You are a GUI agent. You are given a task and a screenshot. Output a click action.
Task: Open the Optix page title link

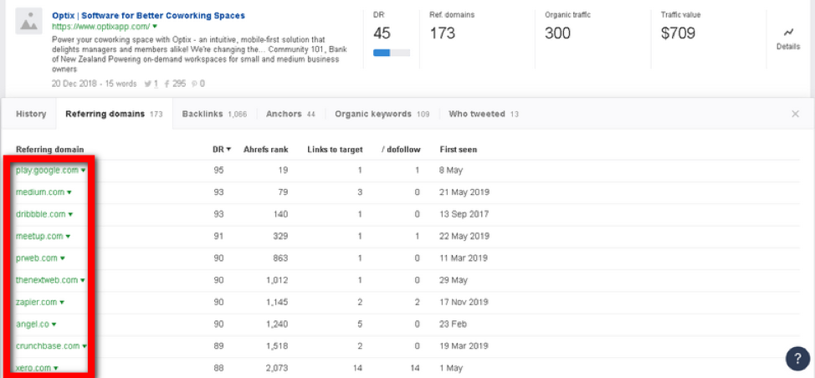pyautogui.click(x=148, y=15)
